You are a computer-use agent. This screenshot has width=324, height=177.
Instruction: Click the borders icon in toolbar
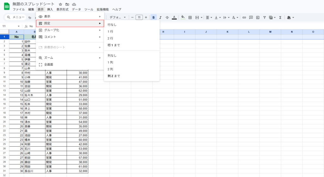(x=190, y=17)
